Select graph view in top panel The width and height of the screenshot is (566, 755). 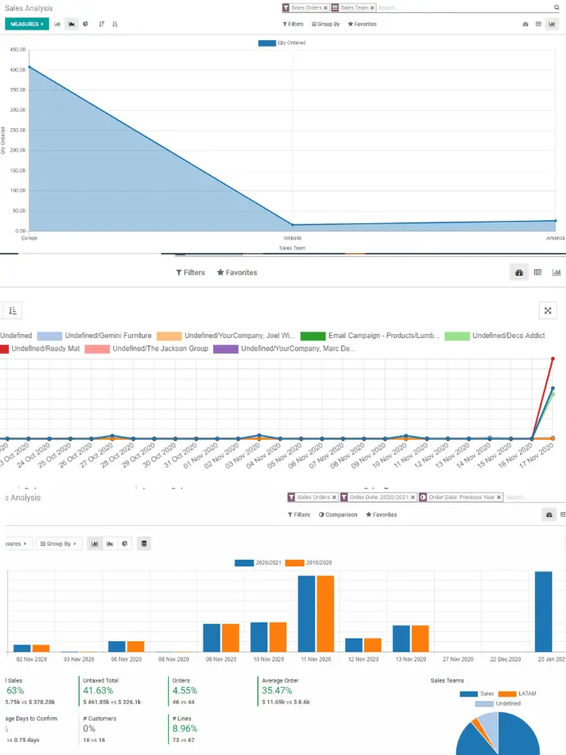pyautogui.click(x=551, y=24)
